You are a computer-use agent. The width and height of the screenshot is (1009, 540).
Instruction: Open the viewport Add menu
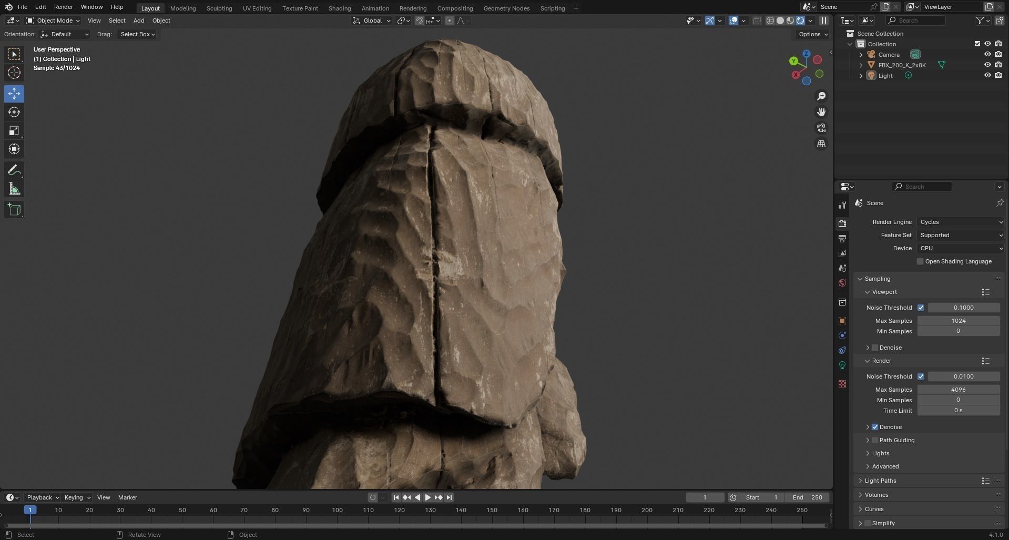(x=139, y=21)
